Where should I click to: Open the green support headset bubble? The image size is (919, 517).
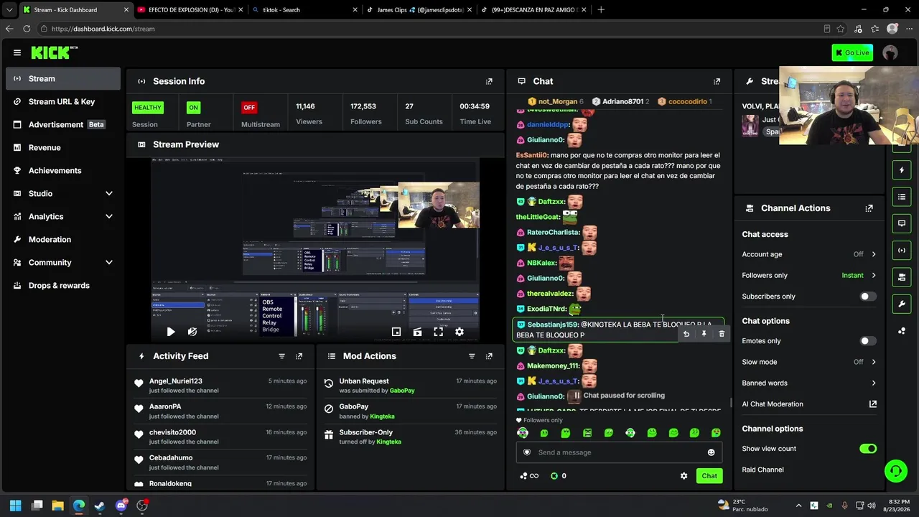[x=895, y=471]
